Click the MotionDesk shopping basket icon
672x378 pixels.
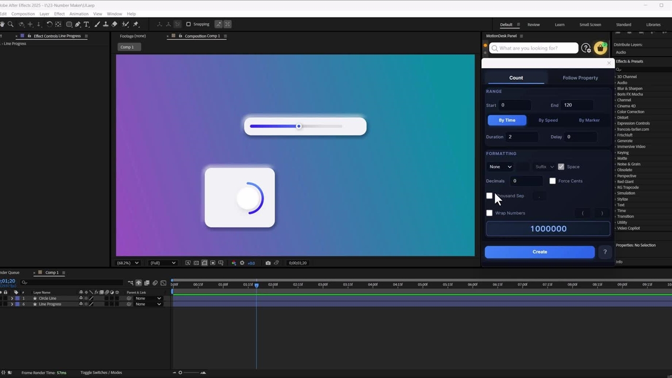600,48
